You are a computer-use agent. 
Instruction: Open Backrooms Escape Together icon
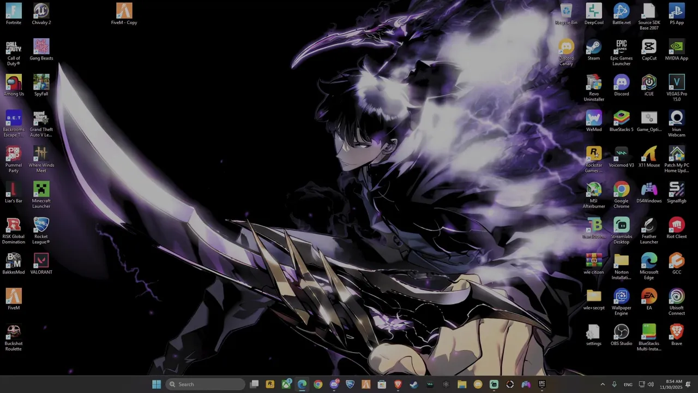[x=14, y=124]
